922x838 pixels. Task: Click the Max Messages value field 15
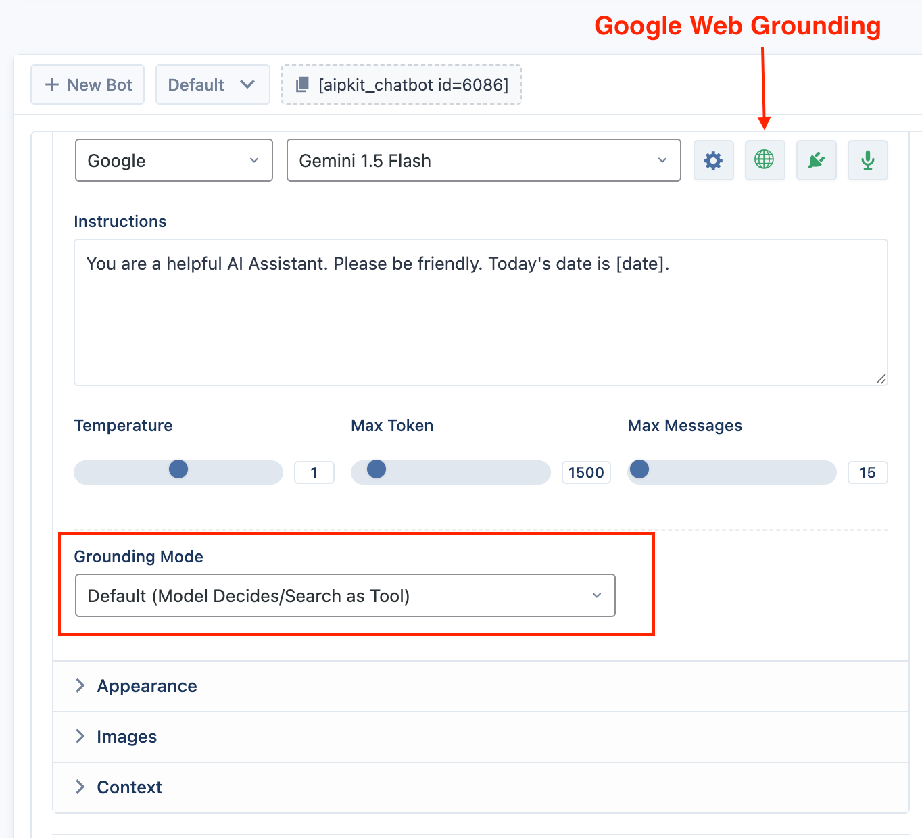pos(868,472)
